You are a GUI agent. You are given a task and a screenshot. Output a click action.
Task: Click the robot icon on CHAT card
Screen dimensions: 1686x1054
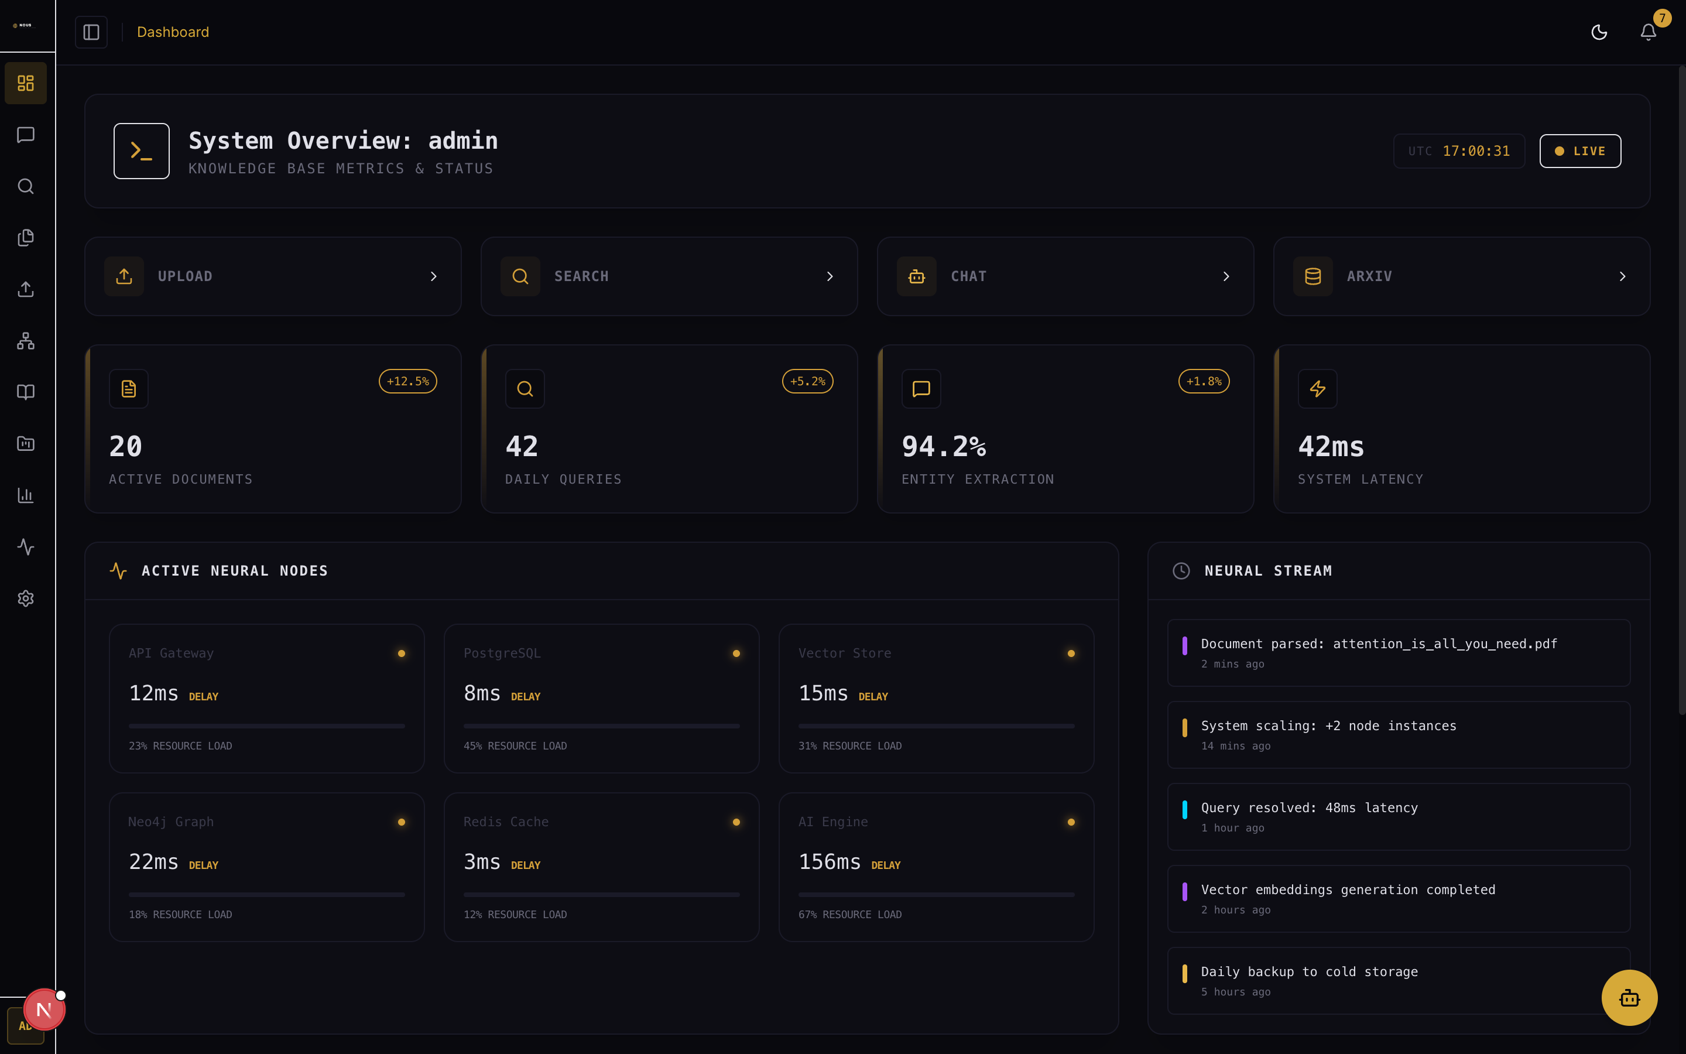click(x=917, y=276)
